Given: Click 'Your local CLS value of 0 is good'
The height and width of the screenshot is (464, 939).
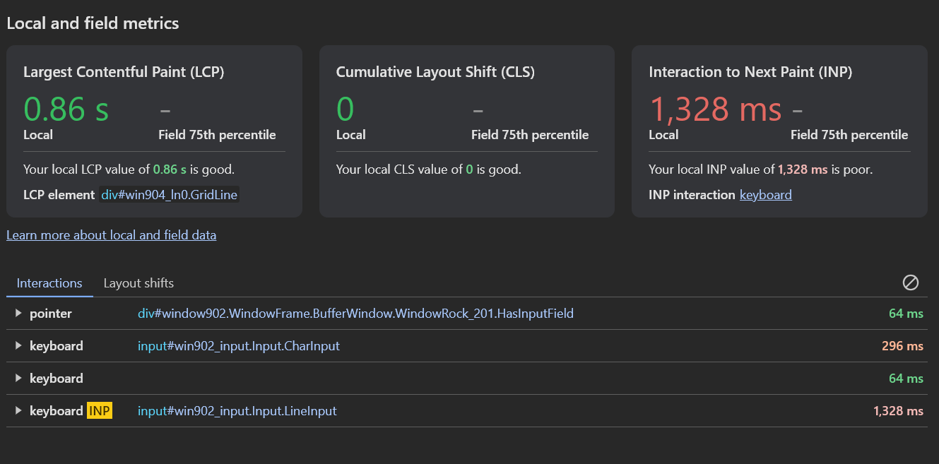Looking at the screenshot, I should click(x=428, y=169).
